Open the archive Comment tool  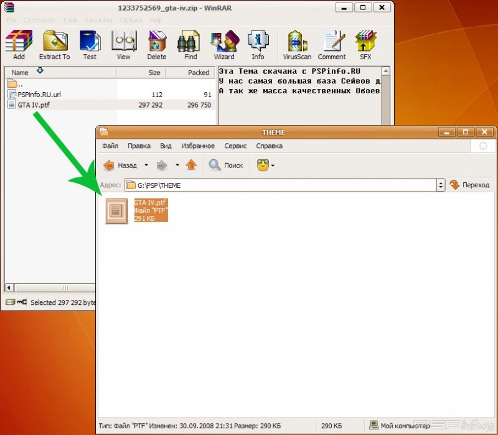pos(332,45)
